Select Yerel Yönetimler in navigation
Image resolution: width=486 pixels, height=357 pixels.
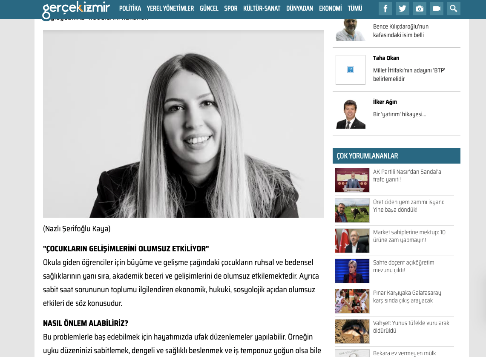pos(170,9)
